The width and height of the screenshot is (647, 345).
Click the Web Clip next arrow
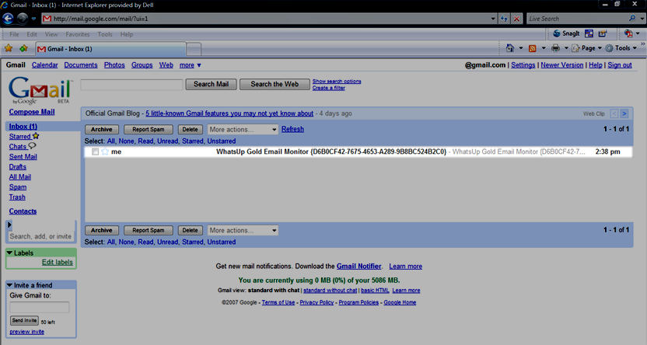coord(624,113)
